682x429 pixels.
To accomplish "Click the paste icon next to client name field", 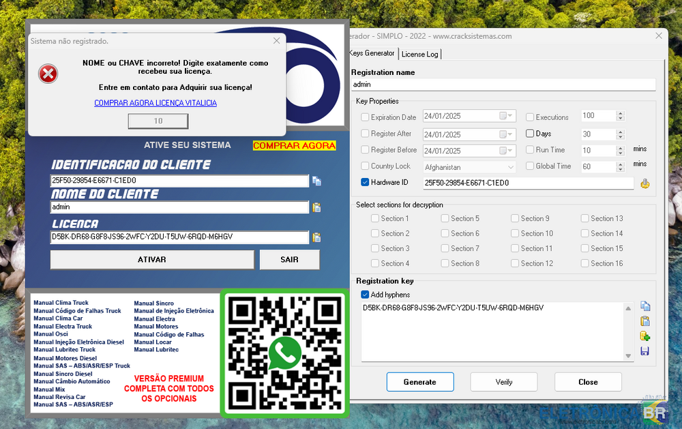I will tap(316, 207).
